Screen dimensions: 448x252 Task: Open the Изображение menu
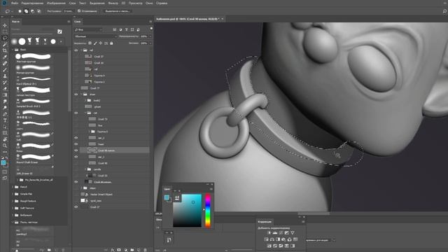(x=56, y=3)
